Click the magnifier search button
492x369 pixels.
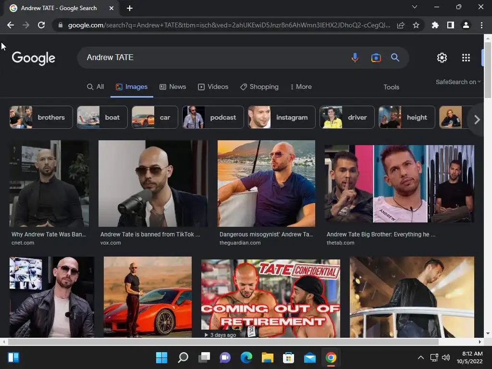(395, 58)
